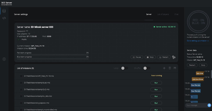Focus the 'Your message...' chat input

coord(196,105)
